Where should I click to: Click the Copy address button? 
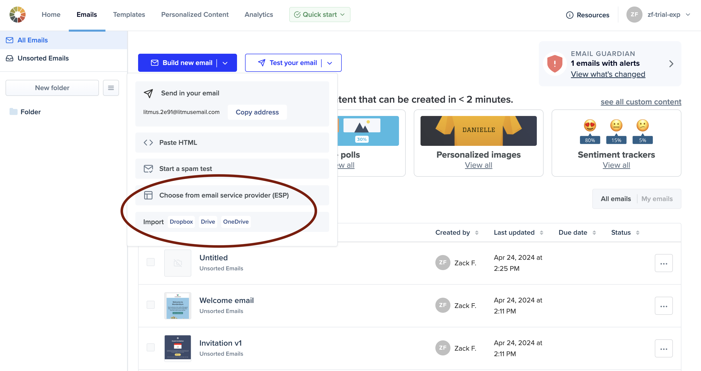(x=257, y=112)
